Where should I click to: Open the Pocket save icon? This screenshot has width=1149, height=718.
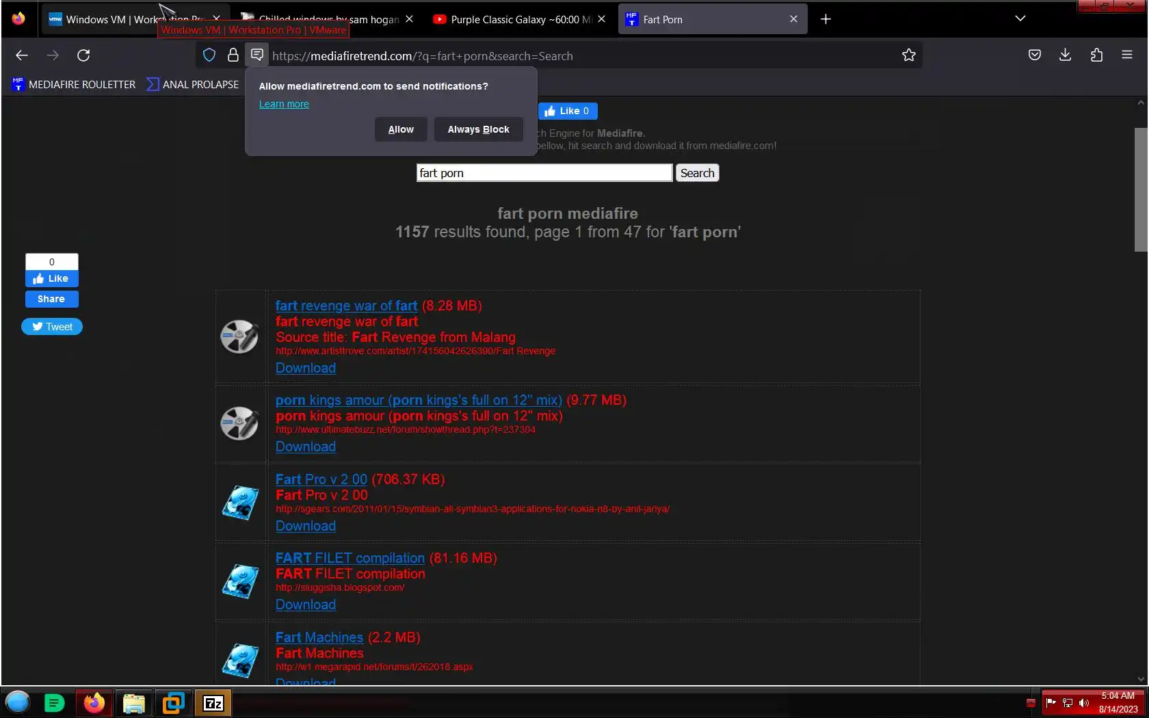pyautogui.click(x=1035, y=55)
